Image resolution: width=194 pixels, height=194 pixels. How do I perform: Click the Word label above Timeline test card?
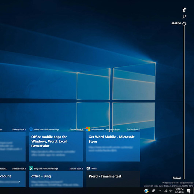94,168
